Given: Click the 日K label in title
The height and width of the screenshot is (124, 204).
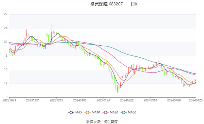Looking at the screenshot, I should click(x=134, y=4).
